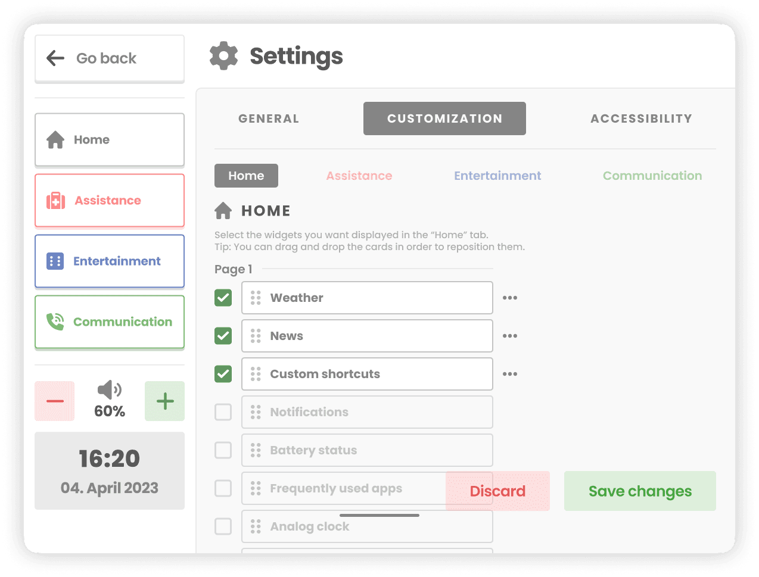Click the Settings gear icon in the header
The height and width of the screenshot is (577, 759).
[223, 55]
